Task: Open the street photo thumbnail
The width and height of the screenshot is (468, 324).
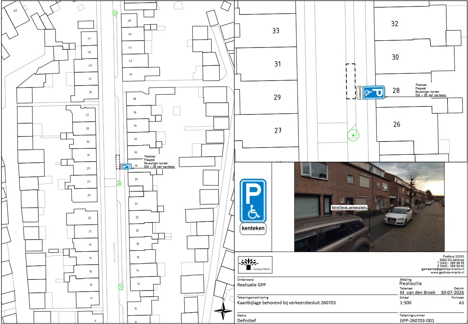Action: tap(369, 207)
